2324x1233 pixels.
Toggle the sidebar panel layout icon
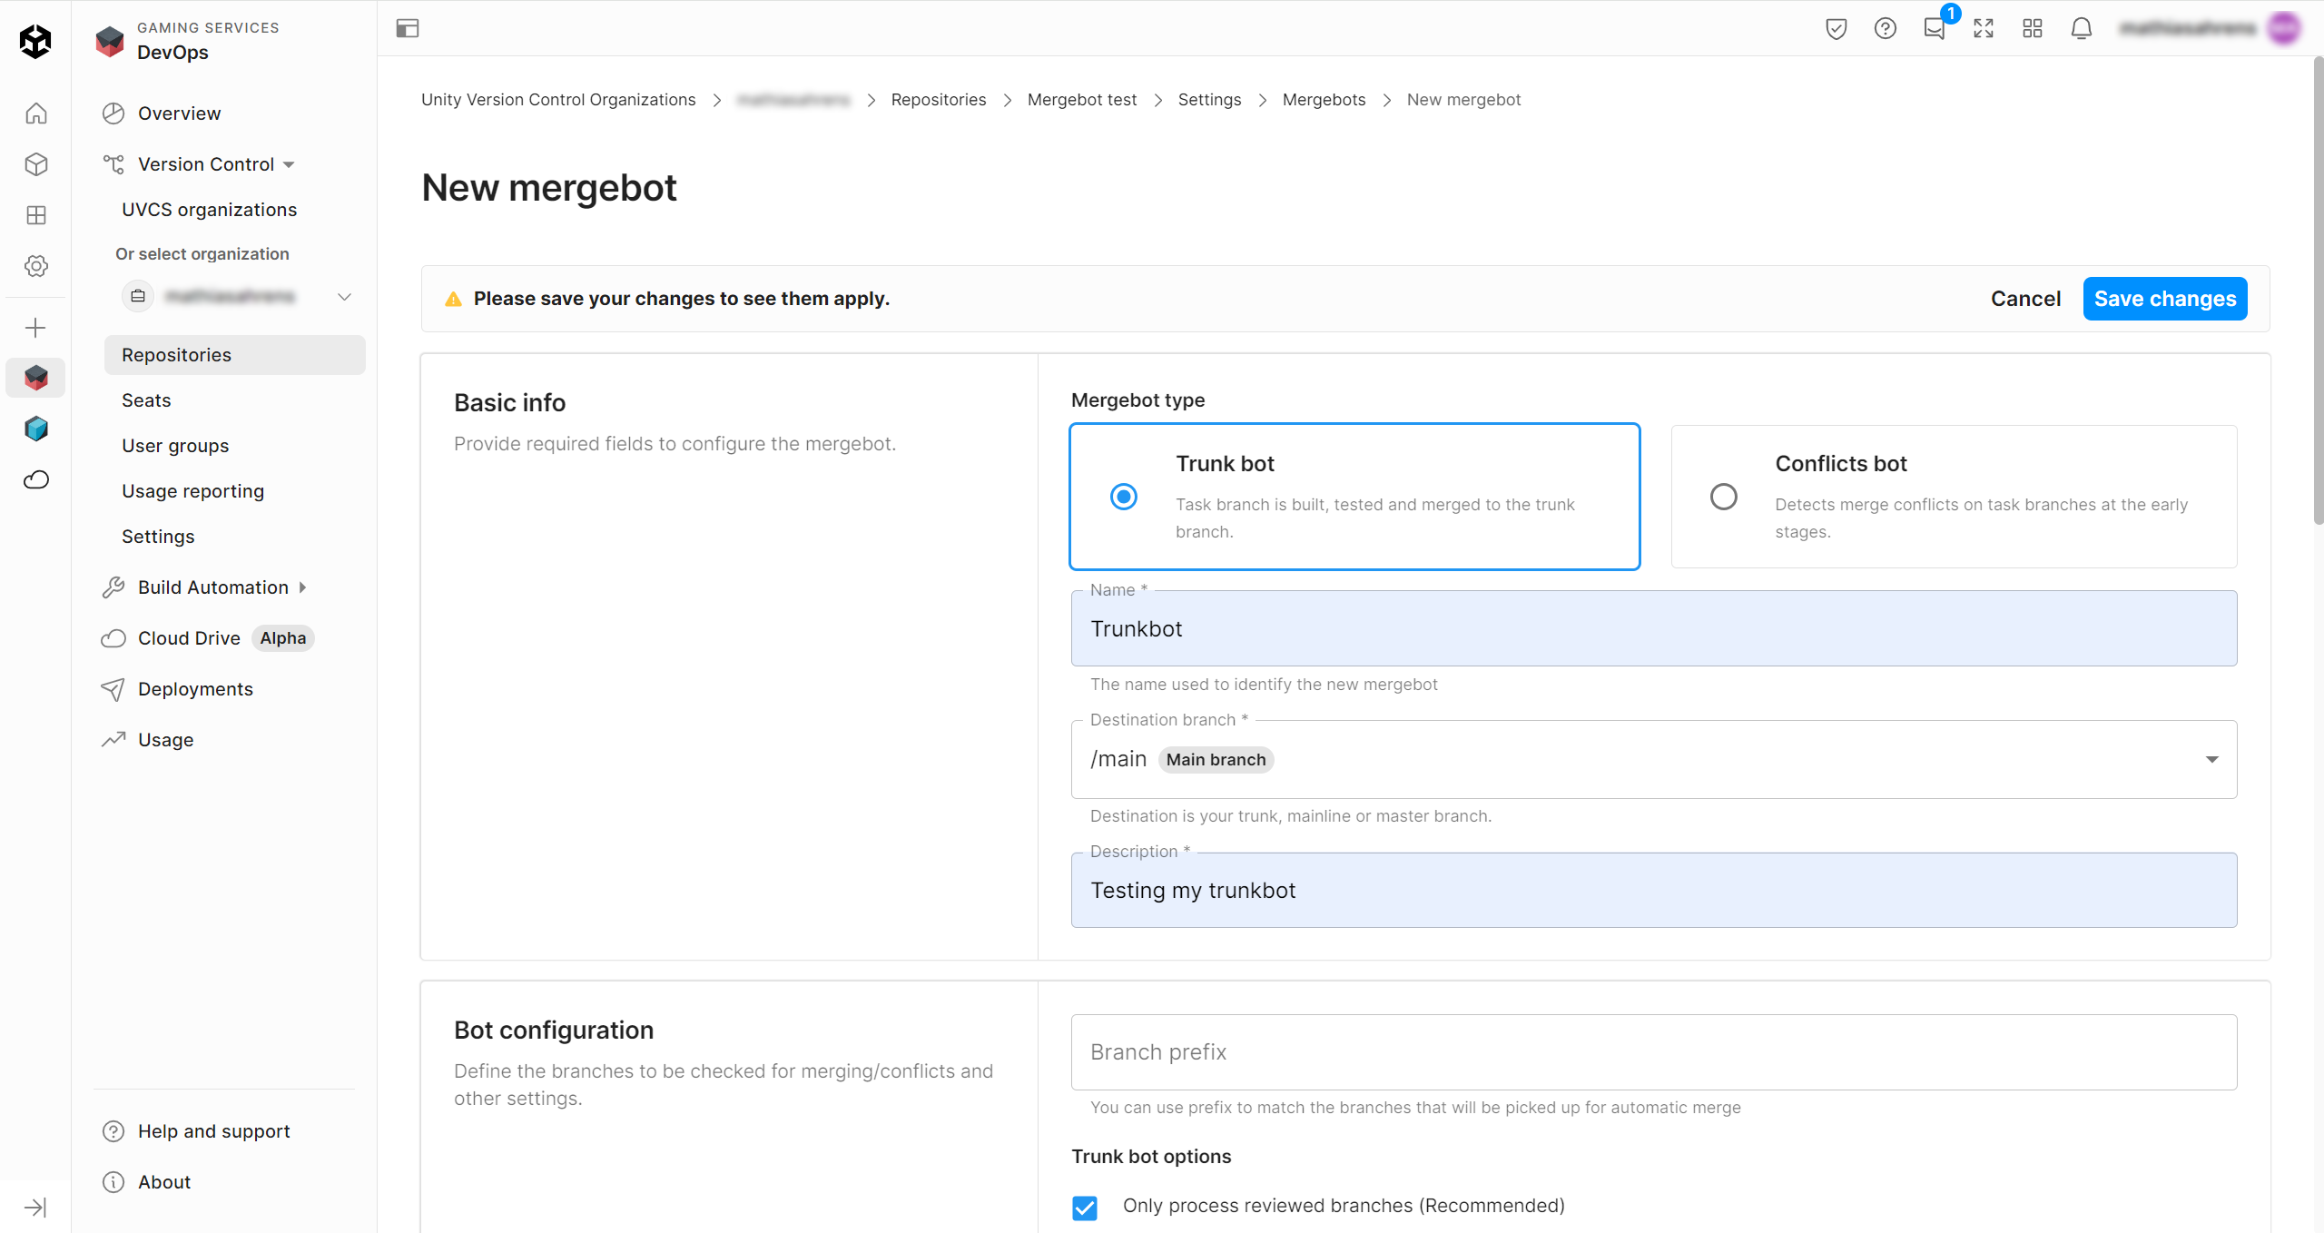[x=408, y=28]
